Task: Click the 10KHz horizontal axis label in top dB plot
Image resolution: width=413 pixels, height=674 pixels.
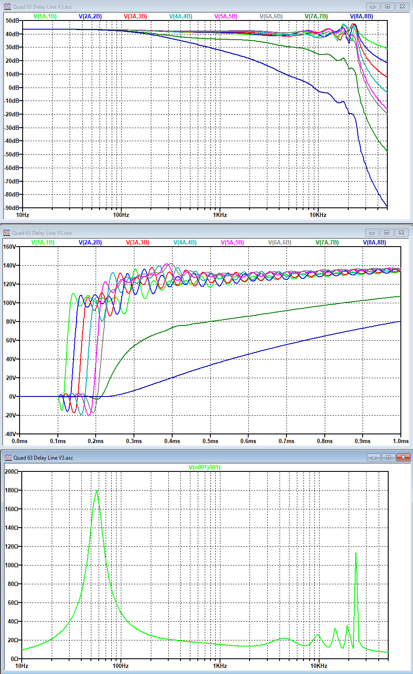Action: (318, 215)
